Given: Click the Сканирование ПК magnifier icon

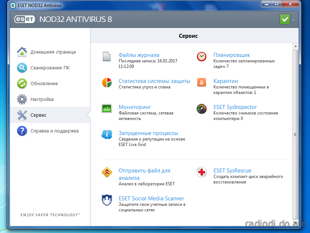Looking at the screenshot, I should tap(22, 68).
